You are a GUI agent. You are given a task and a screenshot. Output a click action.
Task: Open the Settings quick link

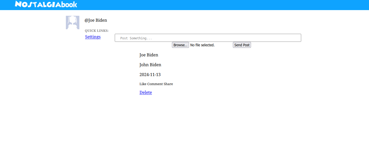point(93,37)
